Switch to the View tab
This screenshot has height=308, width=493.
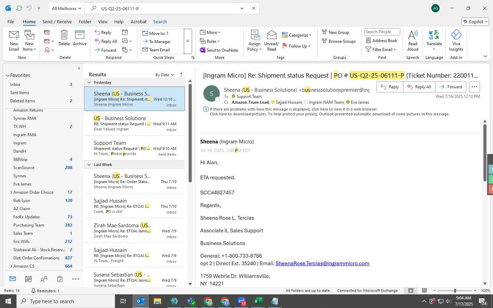pyautogui.click(x=103, y=22)
